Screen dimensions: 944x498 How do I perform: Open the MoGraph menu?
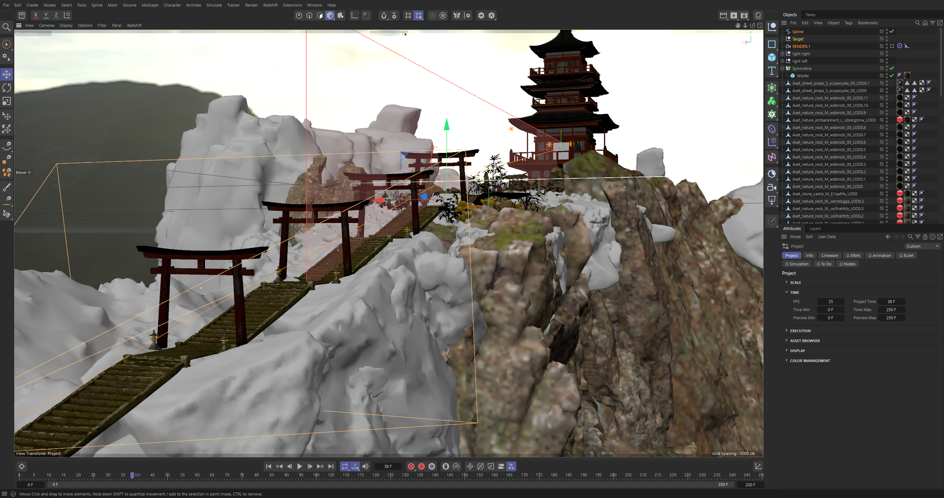point(150,5)
